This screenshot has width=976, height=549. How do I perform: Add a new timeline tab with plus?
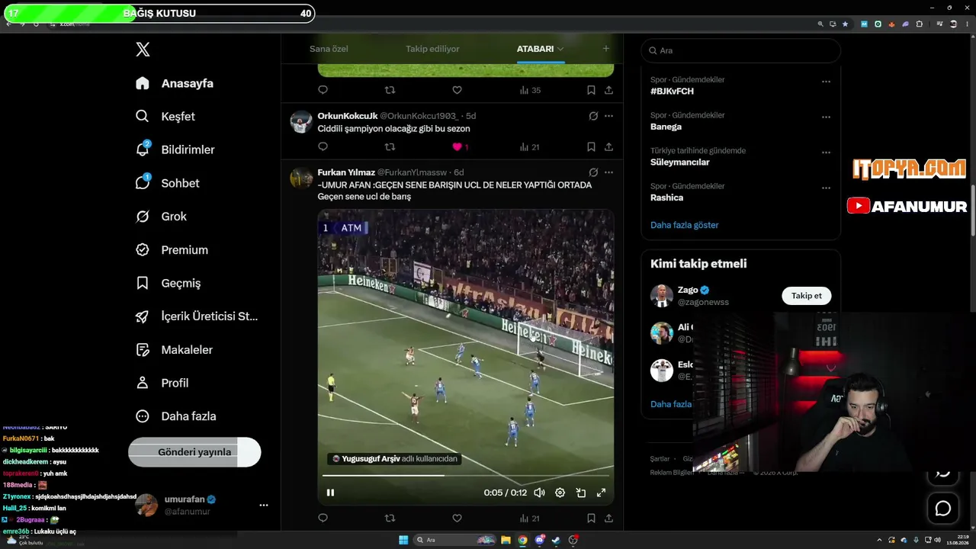pyautogui.click(x=606, y=49)
